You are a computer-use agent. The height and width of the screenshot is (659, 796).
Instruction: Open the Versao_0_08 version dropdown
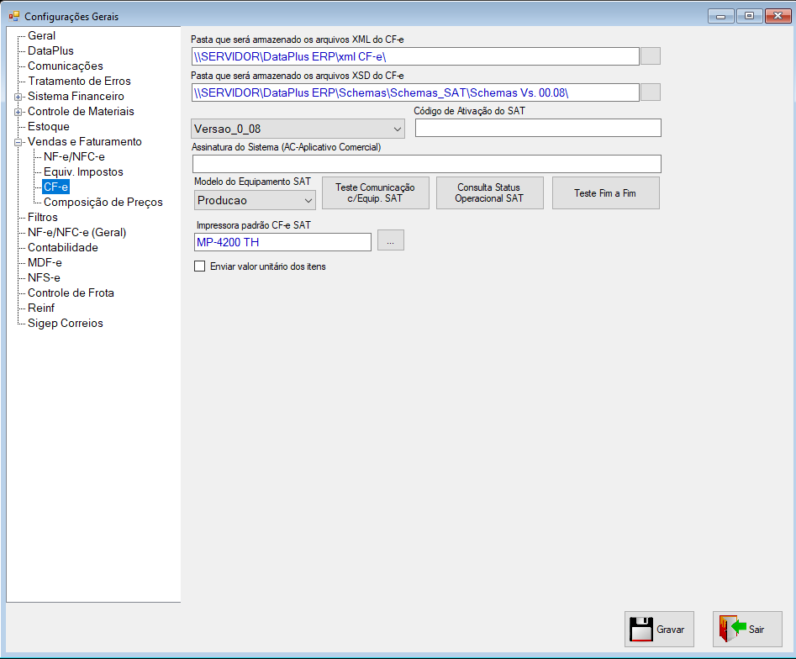click(298, 129)
